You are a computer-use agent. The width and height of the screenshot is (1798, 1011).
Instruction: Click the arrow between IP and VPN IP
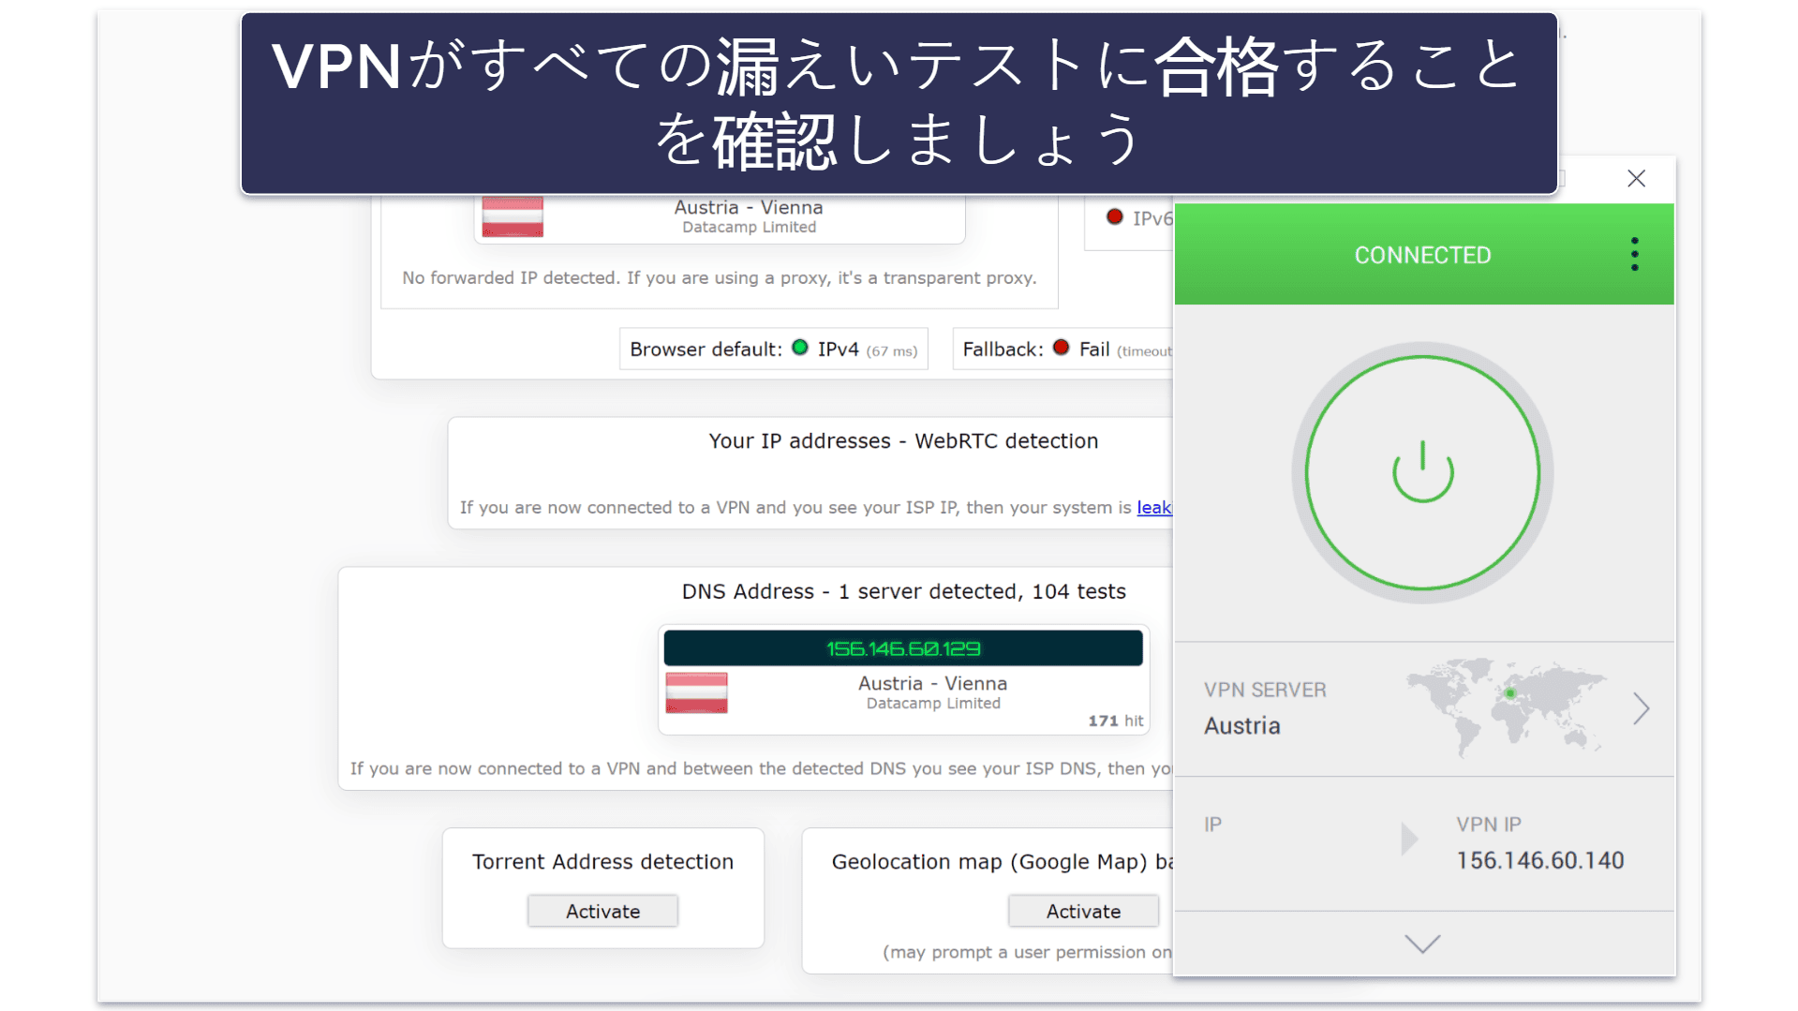point(1409,839)
